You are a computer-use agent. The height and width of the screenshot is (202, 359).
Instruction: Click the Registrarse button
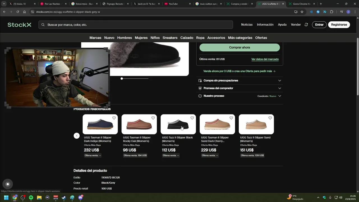click(x=339, y=25)
